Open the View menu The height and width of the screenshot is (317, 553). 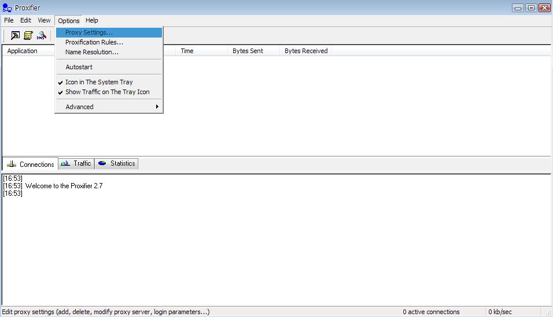click(x=44, y=20)
